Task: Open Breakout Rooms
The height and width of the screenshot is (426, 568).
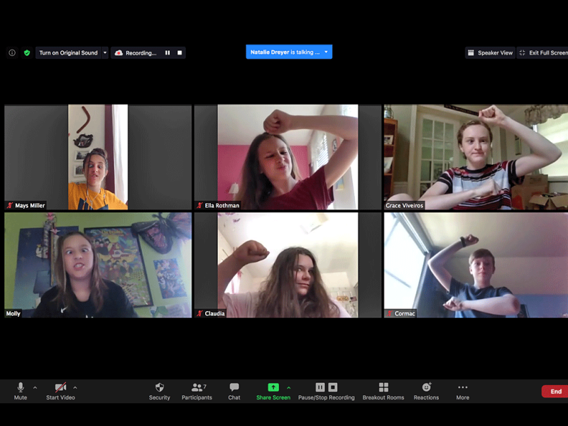Action: (x=383, y=391)
